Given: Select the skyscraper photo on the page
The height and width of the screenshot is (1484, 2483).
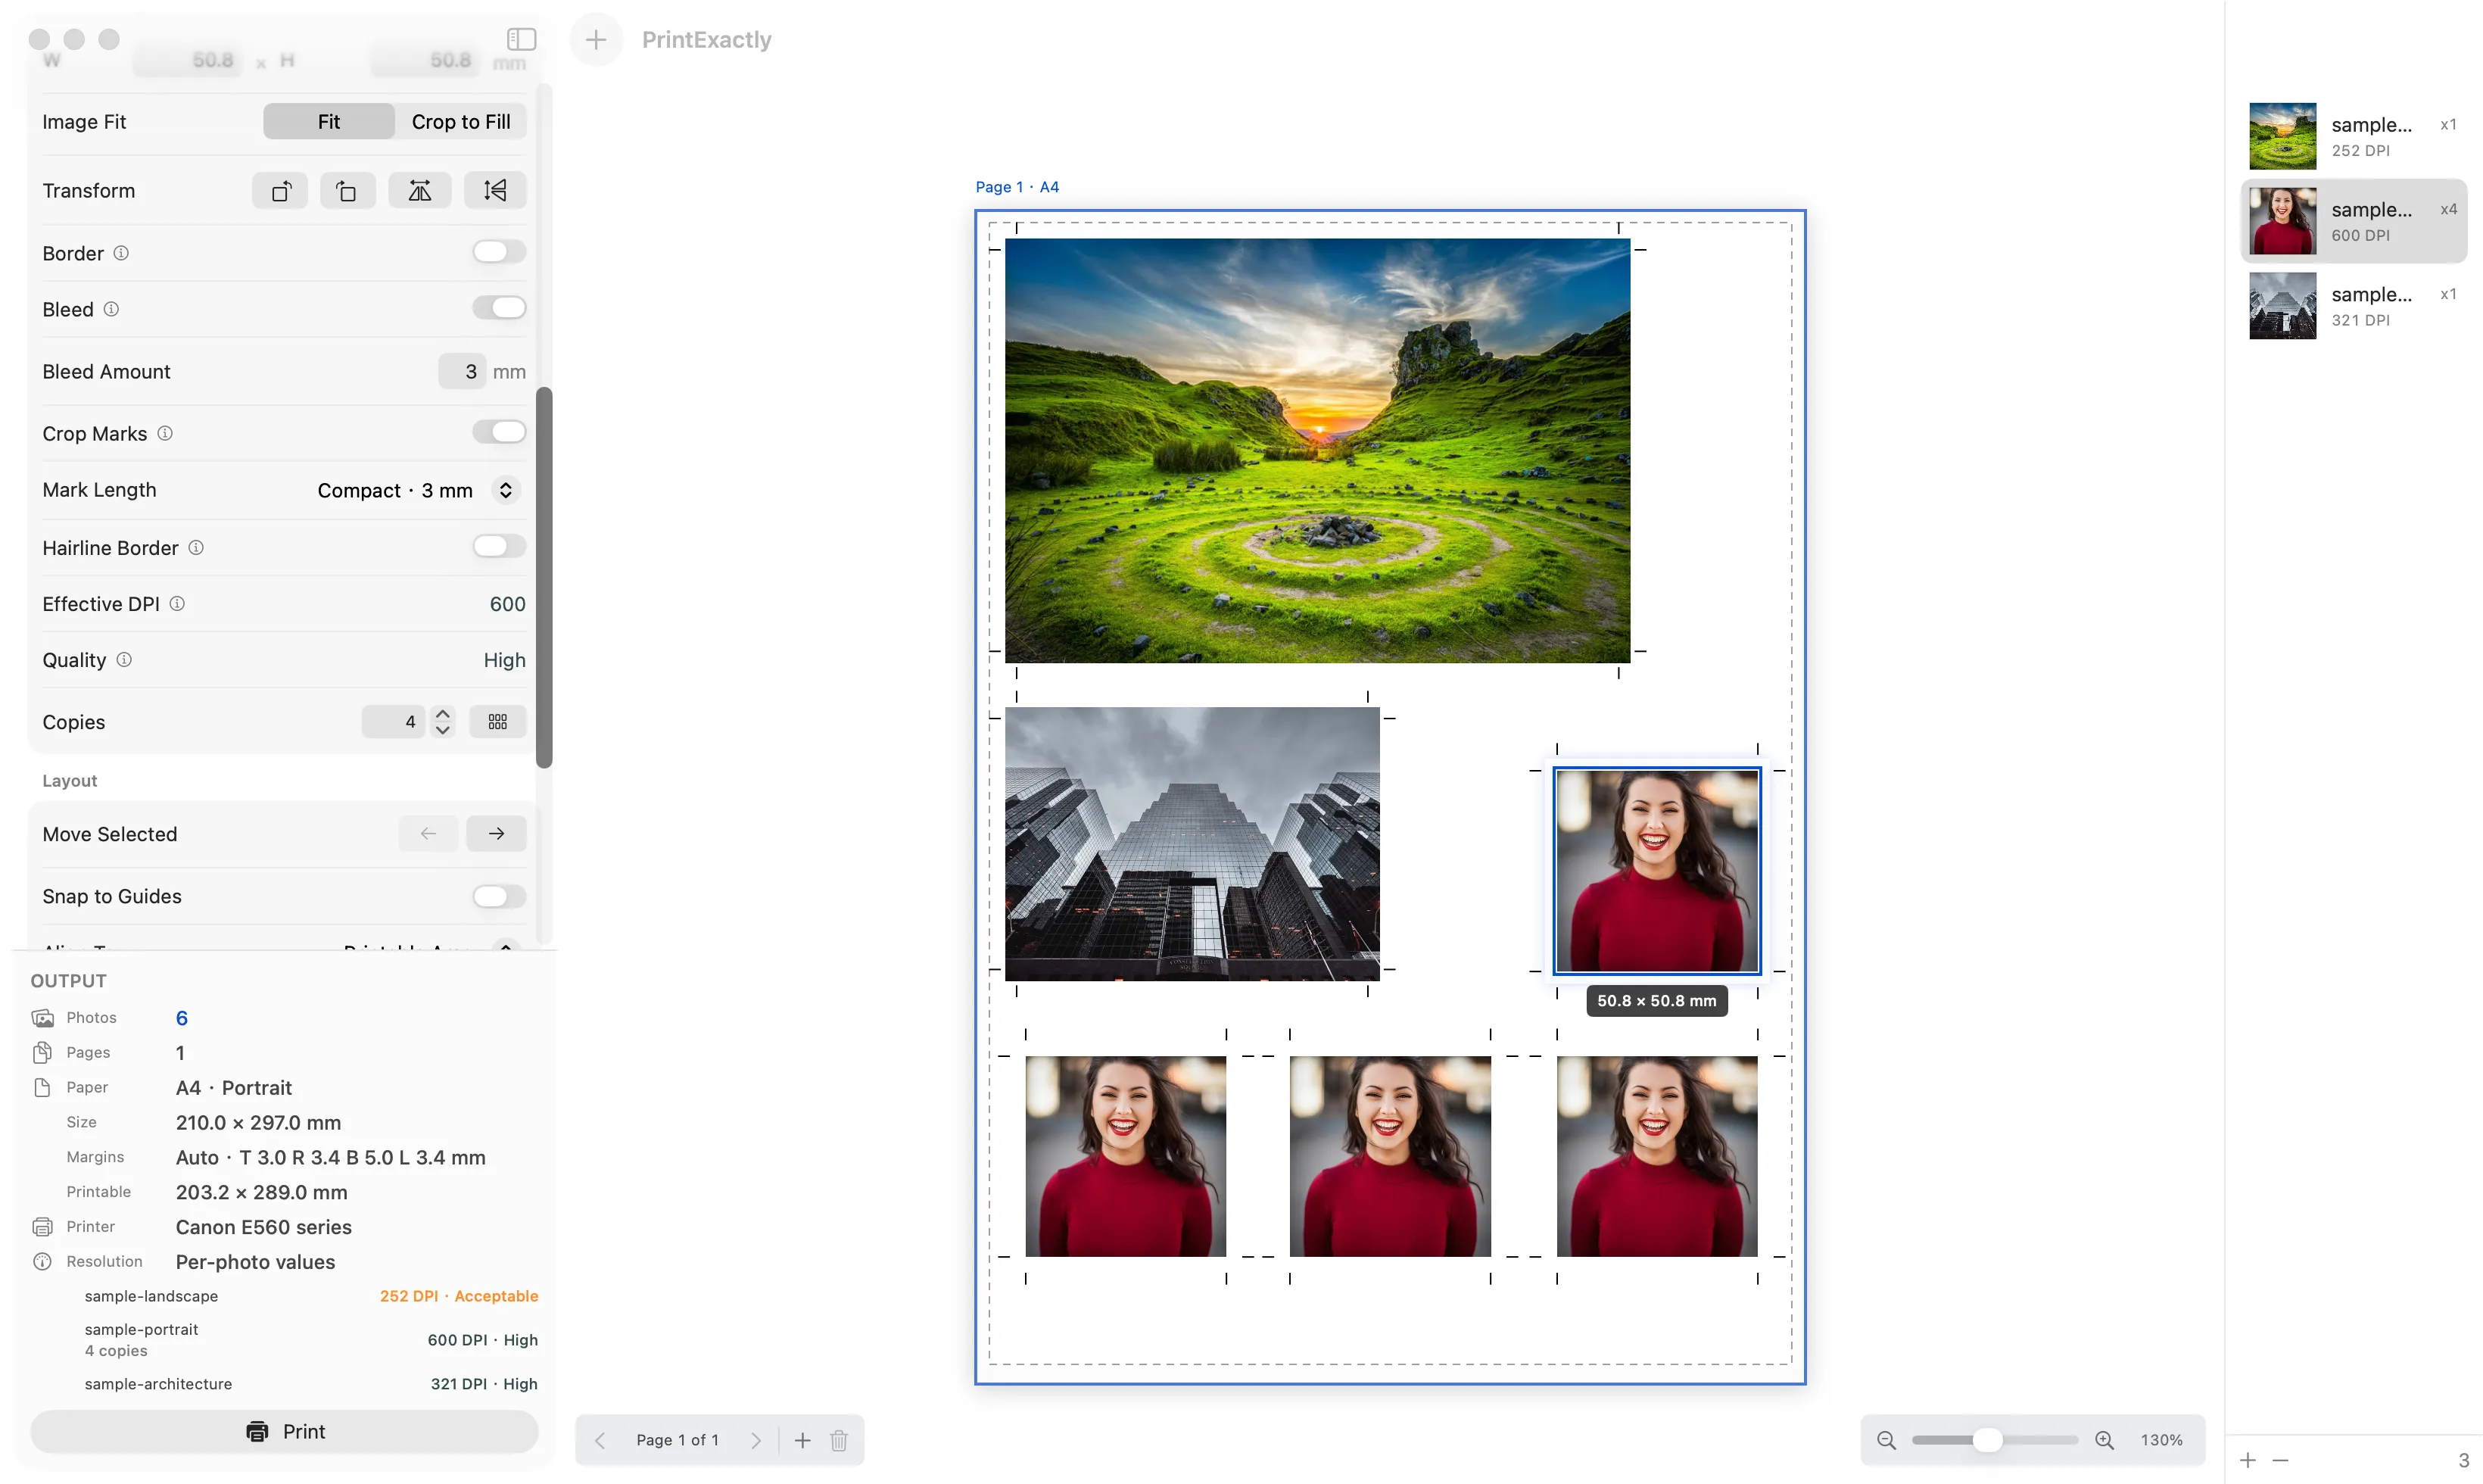Looking at the screenshot, I should click(x=1192, y=843).
